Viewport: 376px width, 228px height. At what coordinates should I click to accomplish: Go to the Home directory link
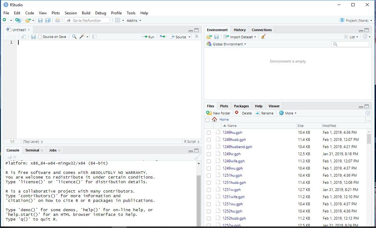pyautogui.click(x=224, y=119)
